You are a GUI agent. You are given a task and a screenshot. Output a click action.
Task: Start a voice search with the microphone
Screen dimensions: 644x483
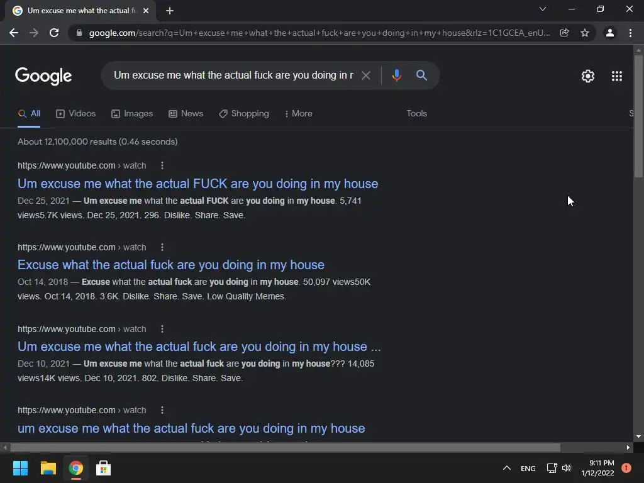(x=396, y=75)
